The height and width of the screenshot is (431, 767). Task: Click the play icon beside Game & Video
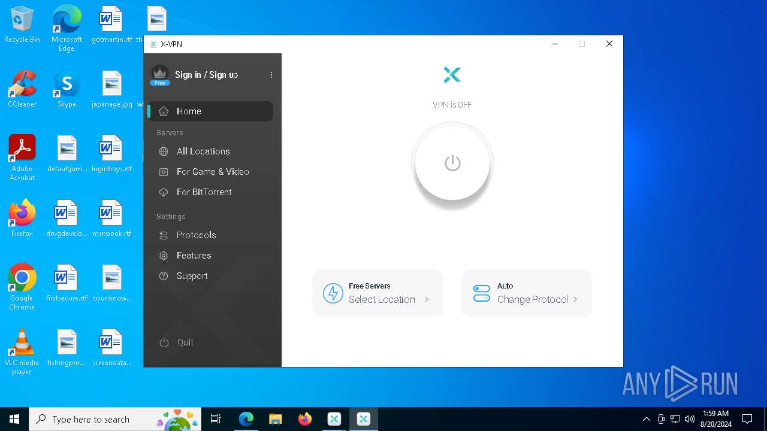pyautogui.click(x=164, y=172)
